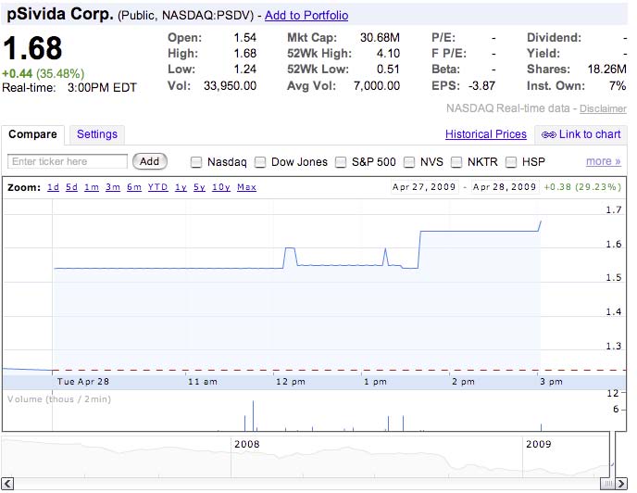Viewport: 637px width, 493px height.
Task: Select the Compare tab
Action: (x=32, y=134)
